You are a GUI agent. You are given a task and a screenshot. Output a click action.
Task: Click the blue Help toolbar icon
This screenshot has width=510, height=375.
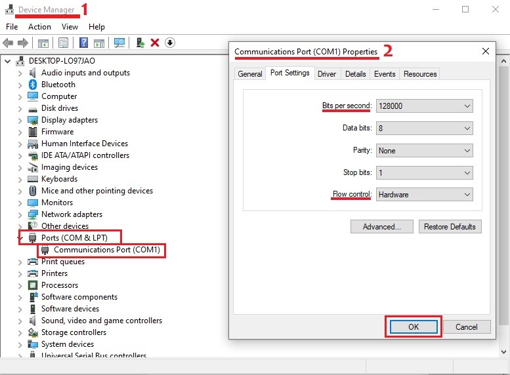[83, 43]
